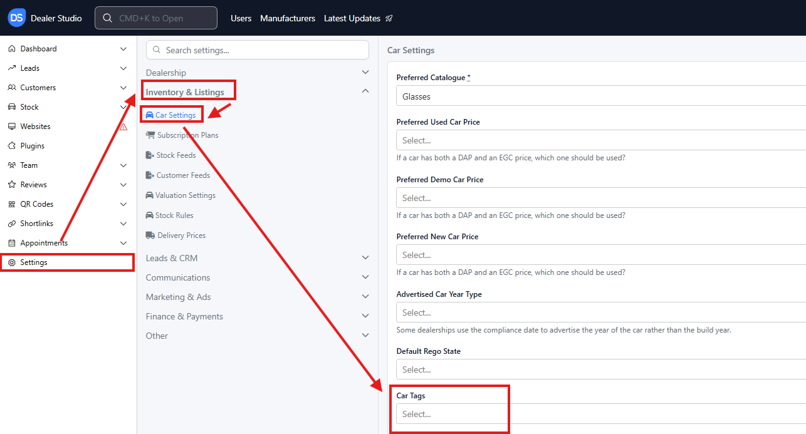This screenshot has width=806, height=434.
Task: Click the Delivery Prices truck icon
Action: [x=150, y=235]
